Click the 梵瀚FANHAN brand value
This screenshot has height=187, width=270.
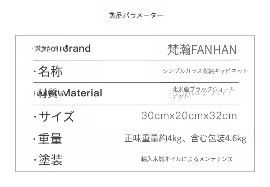point(202,50)
